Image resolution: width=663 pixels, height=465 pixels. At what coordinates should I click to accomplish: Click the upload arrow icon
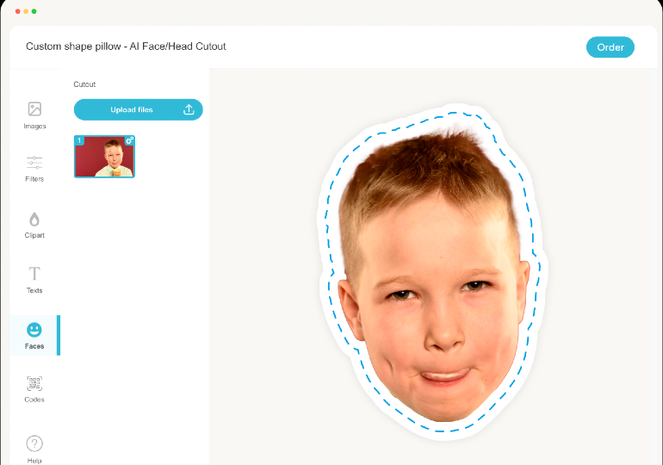tap(189, 109)
